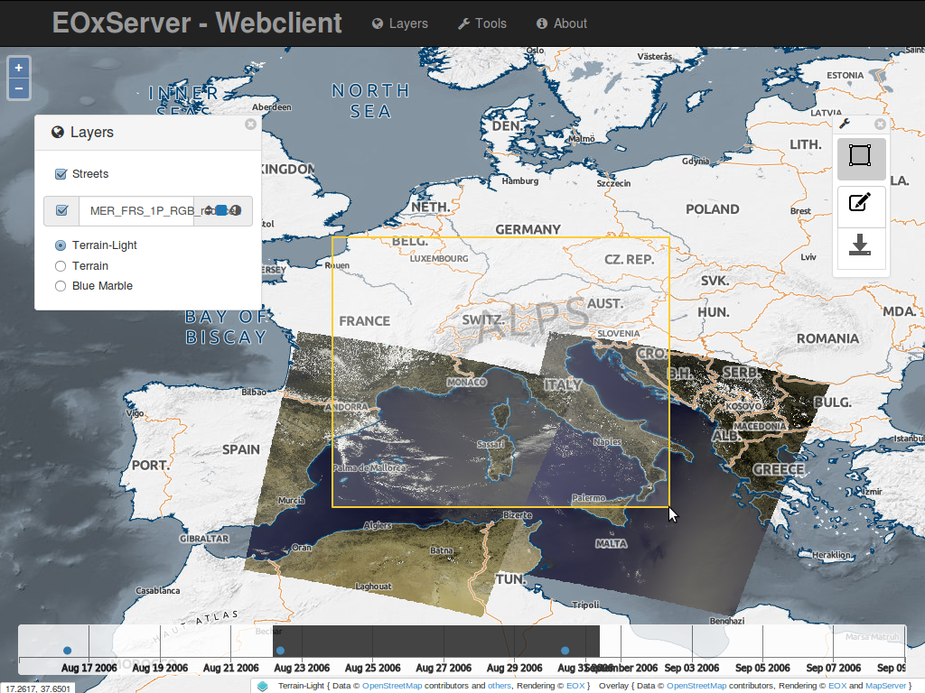The image size is (925, 693).
Task: Click the wrench icon on tools panel
Action: point(845,123)
